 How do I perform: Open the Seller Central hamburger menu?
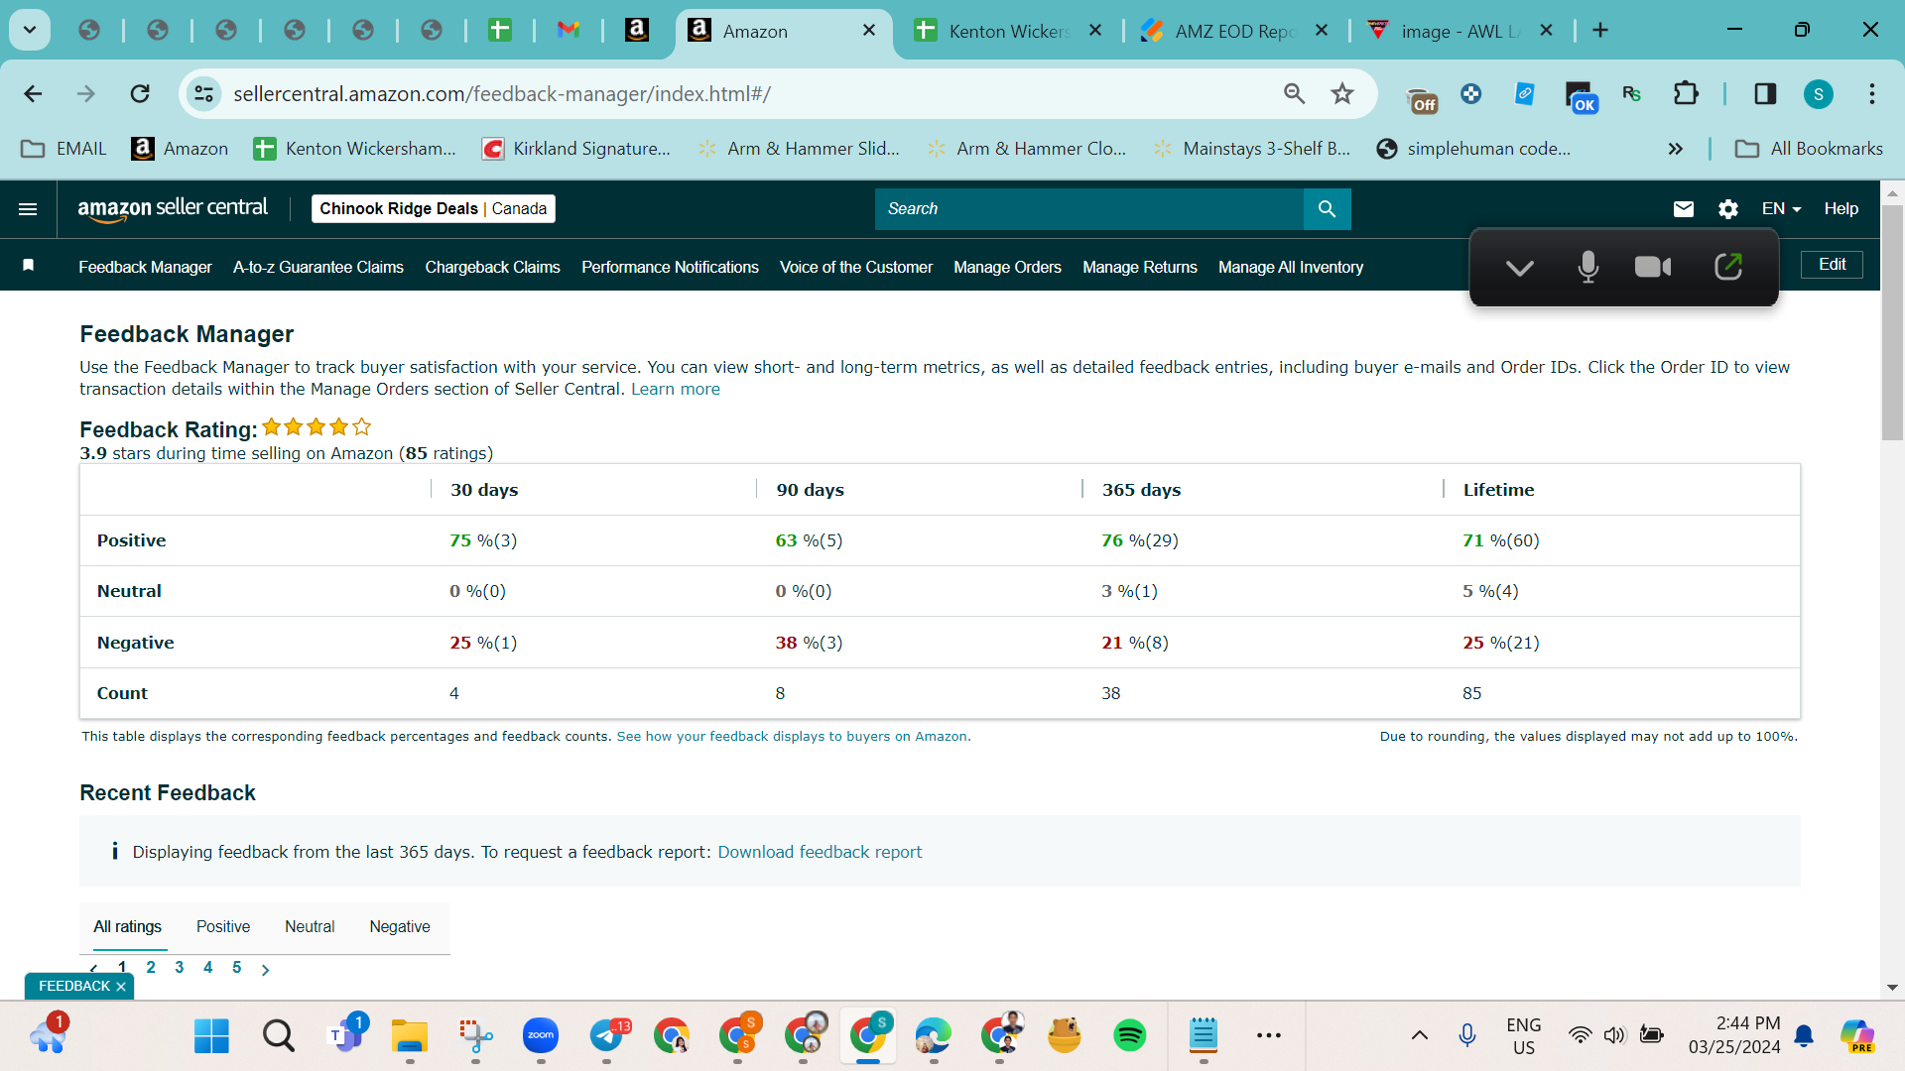coord(28,209)
